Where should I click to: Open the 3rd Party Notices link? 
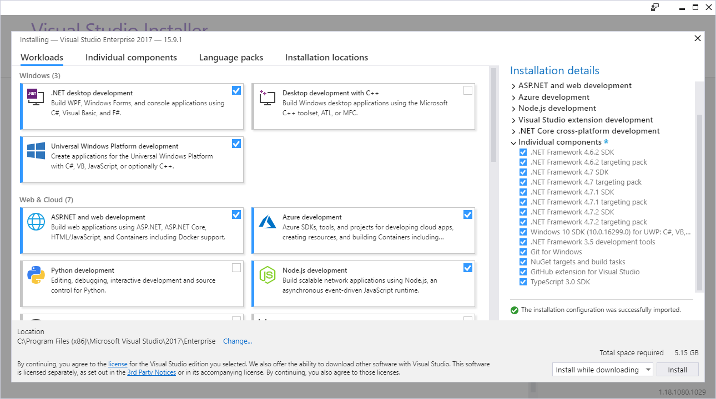coord(152,372)
